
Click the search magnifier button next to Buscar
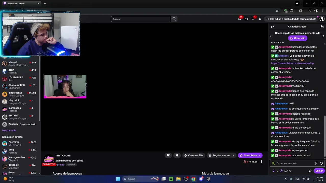click(174, 19)
